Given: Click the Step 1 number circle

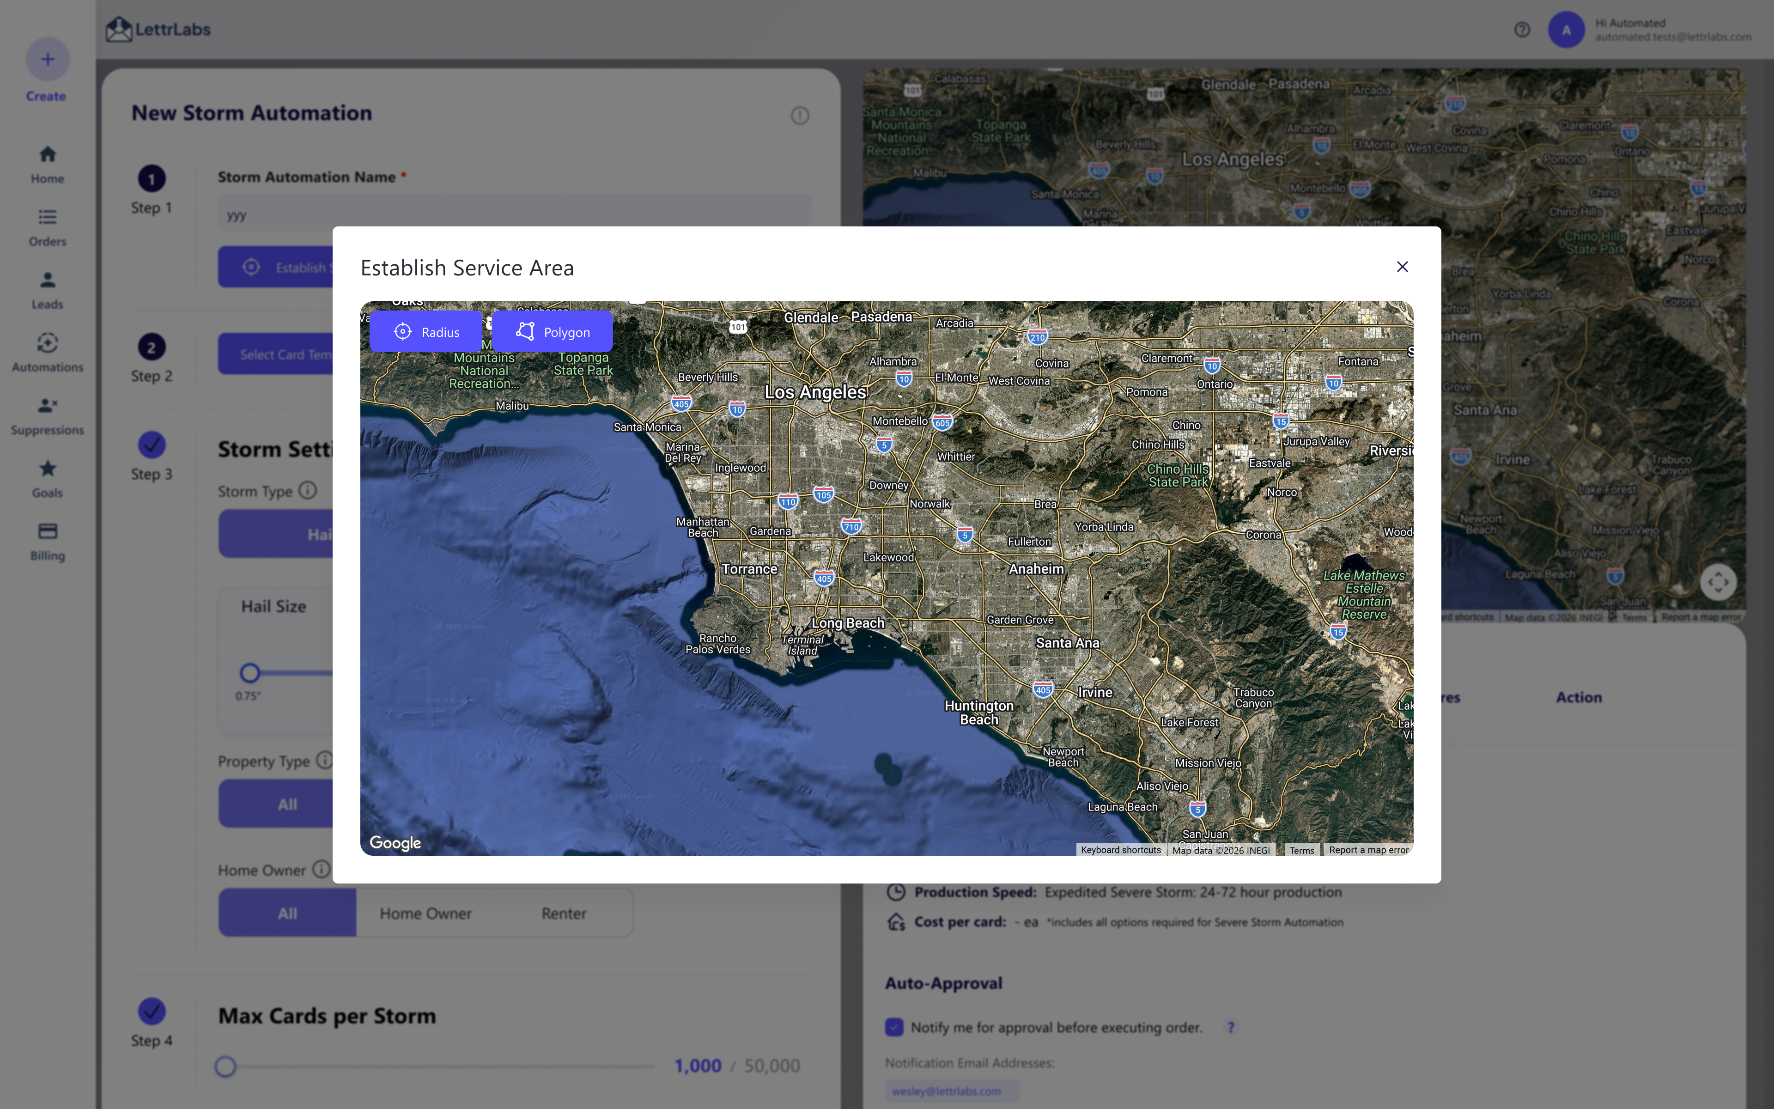Looking at the screenshot, I should click(x=152, y=179).
